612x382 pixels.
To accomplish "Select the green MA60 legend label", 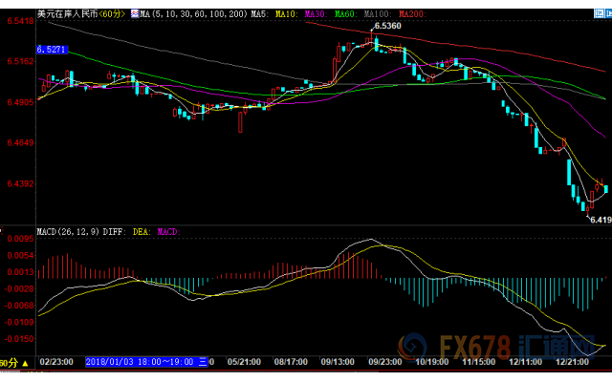I will point(346,14).
